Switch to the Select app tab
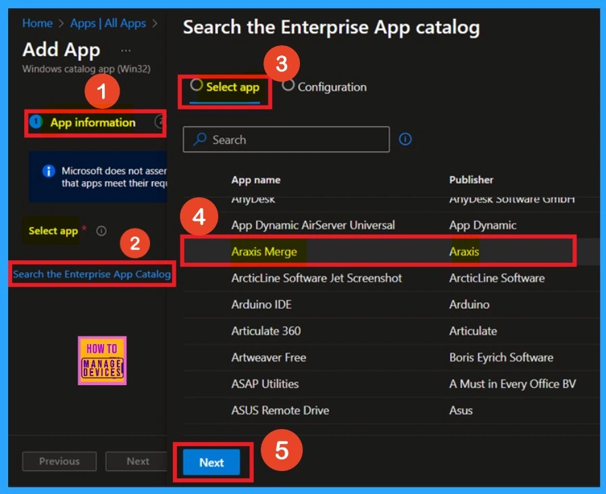The width and height of the screenshot is (606, 494). pos(224,87)
